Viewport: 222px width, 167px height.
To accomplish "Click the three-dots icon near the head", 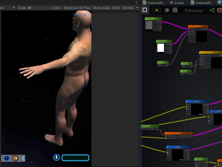I will point(75,15).
